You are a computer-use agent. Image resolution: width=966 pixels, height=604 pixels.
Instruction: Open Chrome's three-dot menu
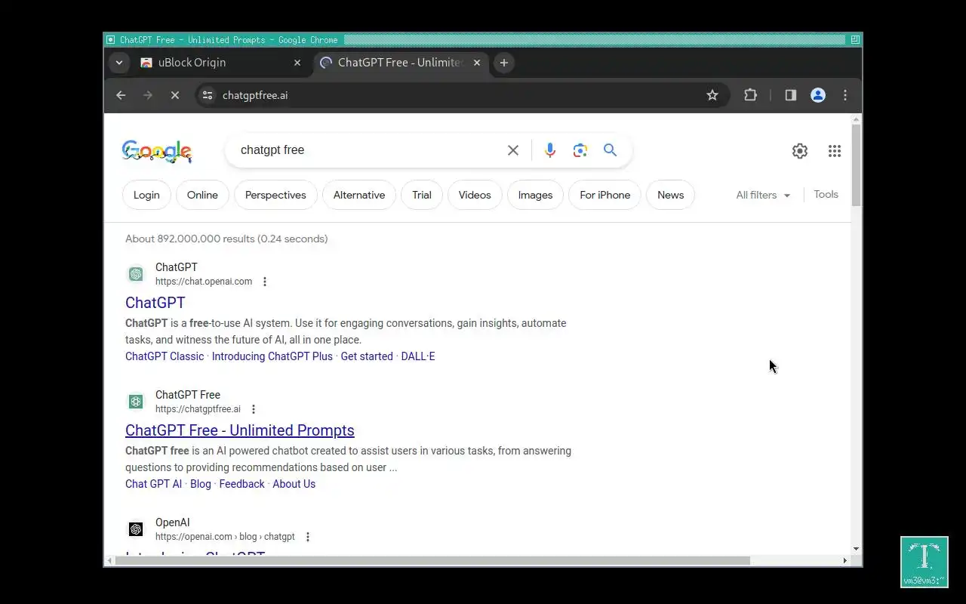click(x=845, y=95)
